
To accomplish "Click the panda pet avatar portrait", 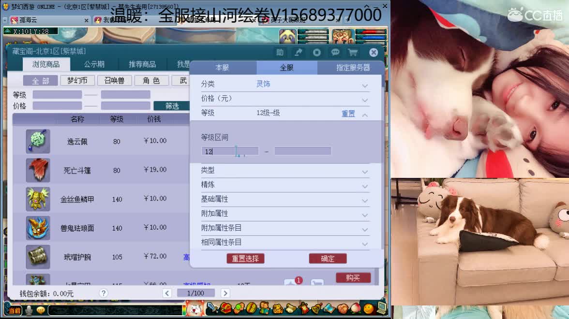I will click(287, 36).
